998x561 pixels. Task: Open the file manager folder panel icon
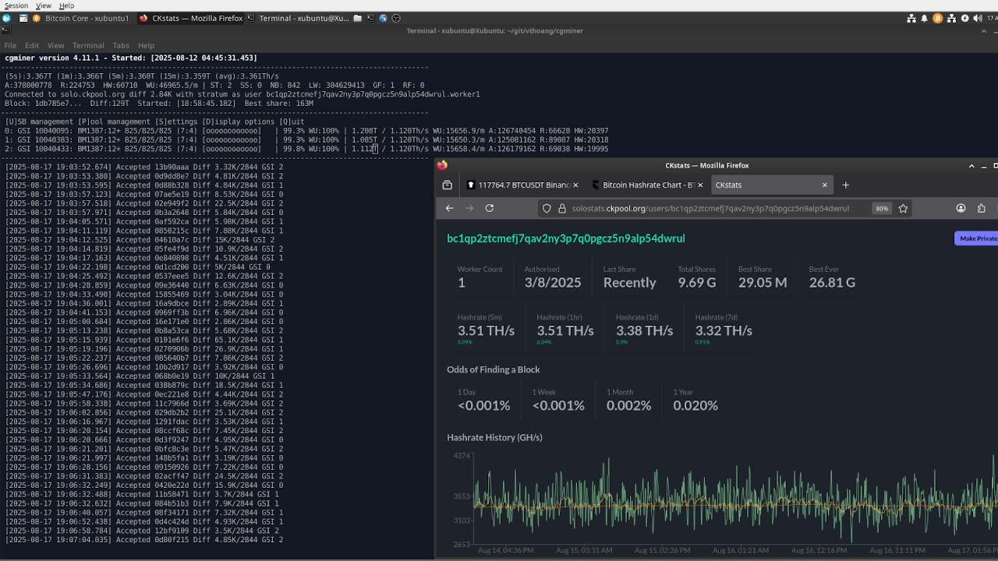click(x=357, y=18)
